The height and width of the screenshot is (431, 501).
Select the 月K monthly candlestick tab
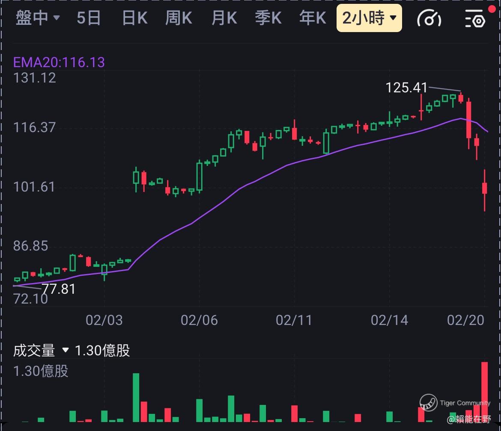[x=224, y=18]
